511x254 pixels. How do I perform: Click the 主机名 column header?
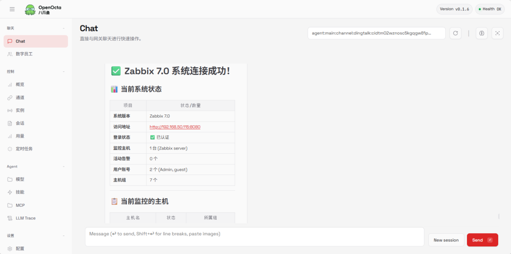pyautogui.click(x=133, y=218)
